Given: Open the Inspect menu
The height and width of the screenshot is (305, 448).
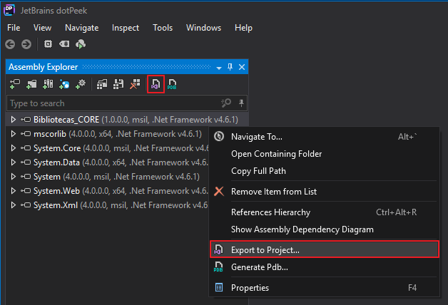Looking at the screenshot, I should click(x=126, y=28).
